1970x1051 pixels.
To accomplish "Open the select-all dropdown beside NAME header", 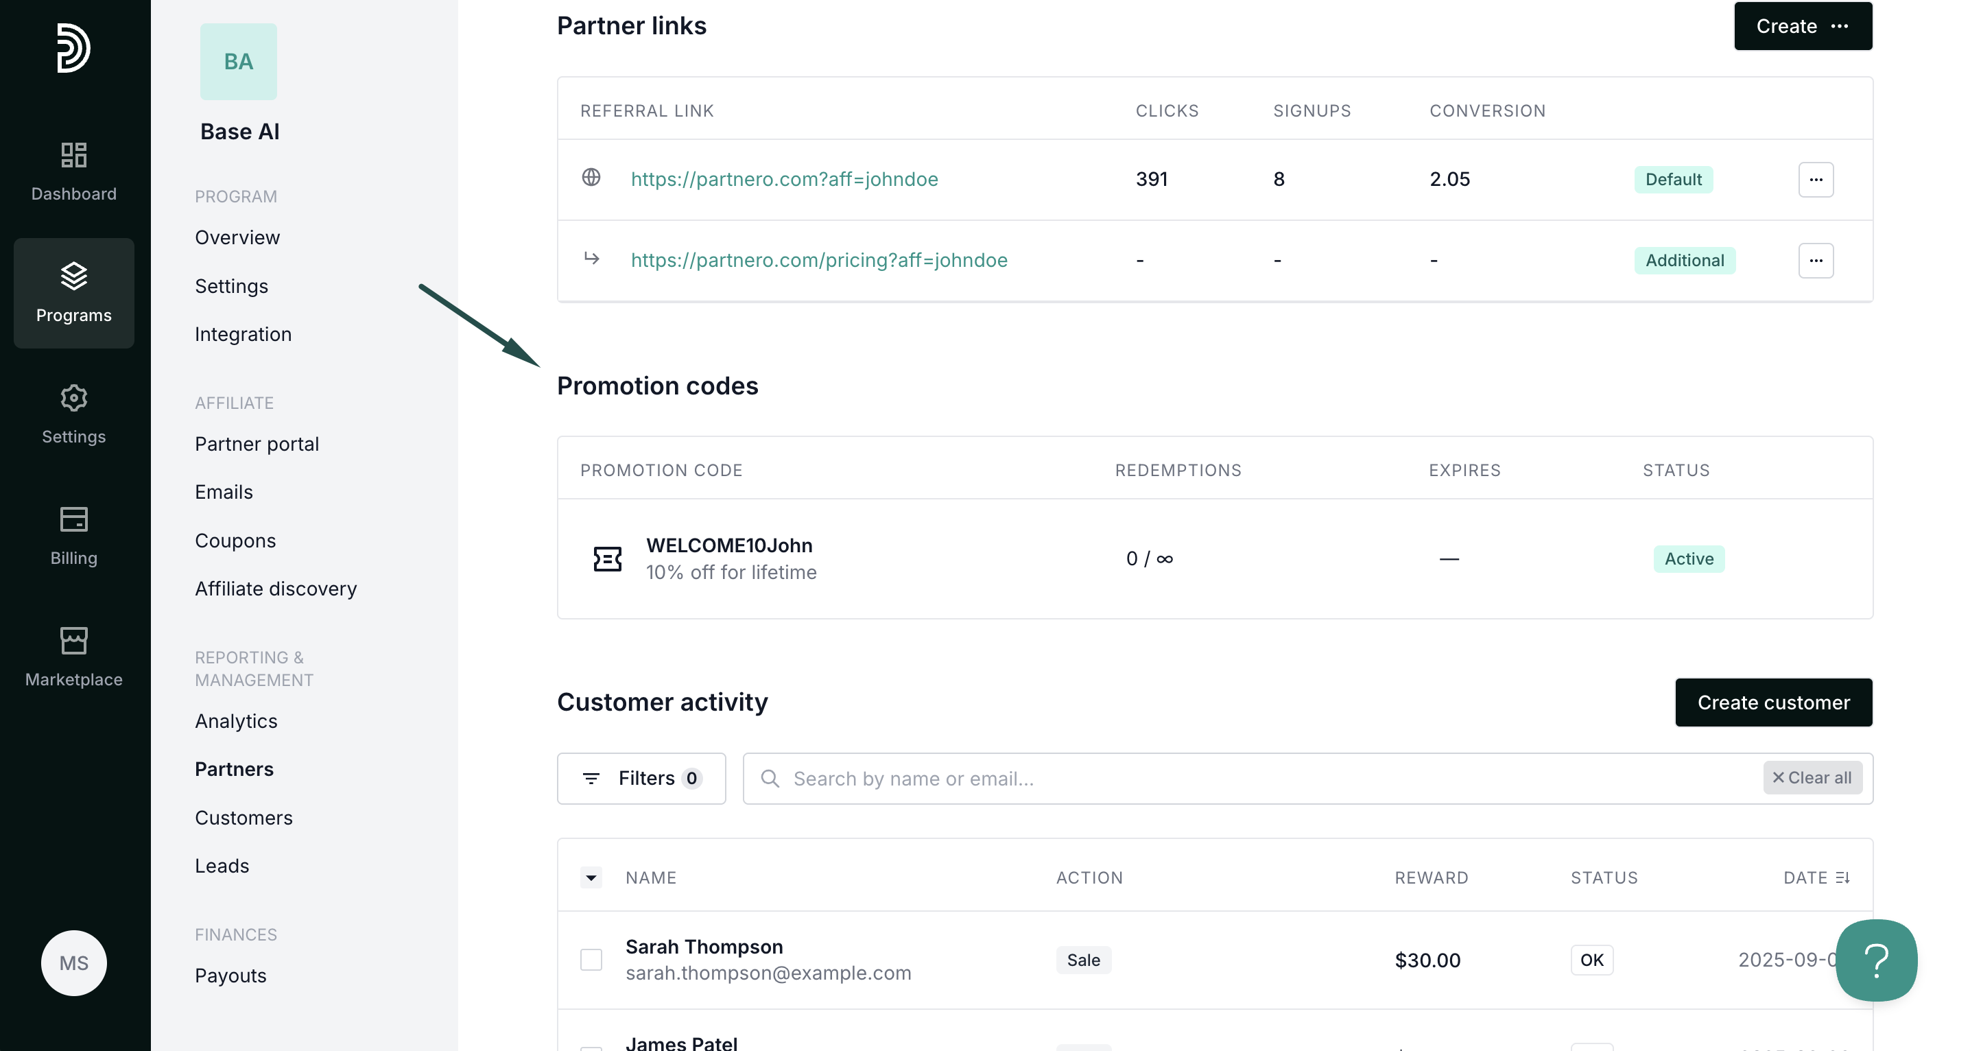I will coord(591,877).
